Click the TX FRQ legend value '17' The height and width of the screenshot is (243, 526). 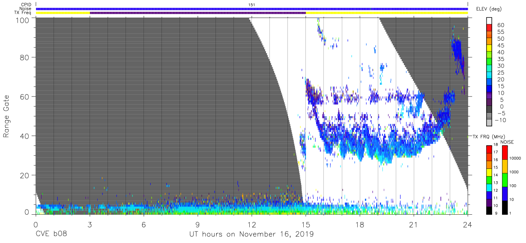[496, 152]
